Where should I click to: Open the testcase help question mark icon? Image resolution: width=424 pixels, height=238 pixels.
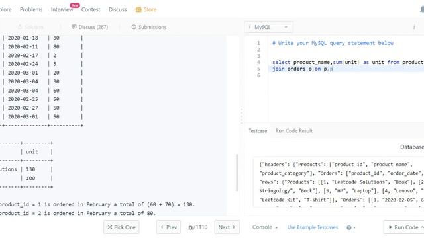[349, 227]
